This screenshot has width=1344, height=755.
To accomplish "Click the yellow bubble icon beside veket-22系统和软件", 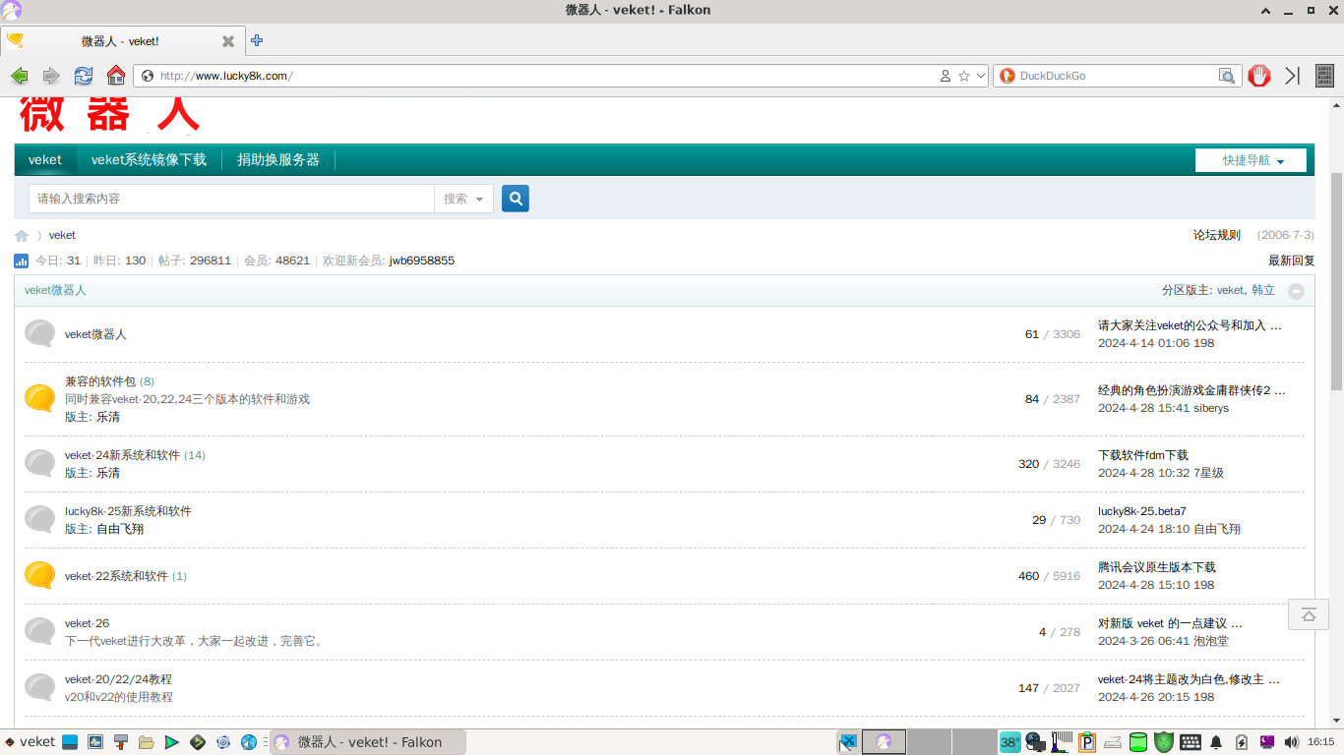I will tap(39, 575).
